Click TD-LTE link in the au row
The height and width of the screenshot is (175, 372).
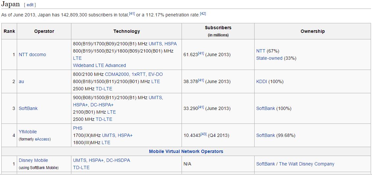(x=104, y=89)
